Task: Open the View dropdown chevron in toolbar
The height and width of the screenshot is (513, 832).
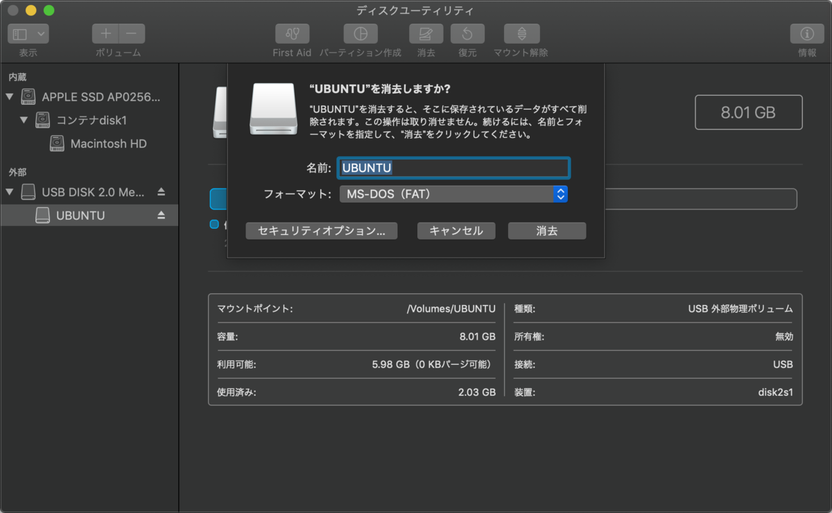Action: click(42, 33)
